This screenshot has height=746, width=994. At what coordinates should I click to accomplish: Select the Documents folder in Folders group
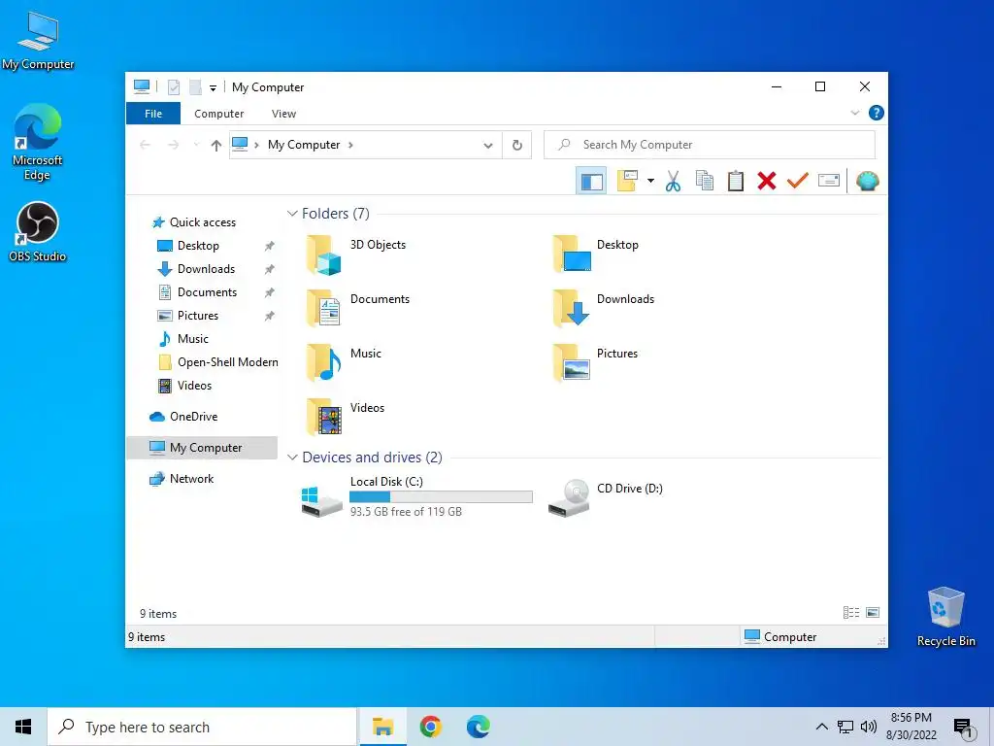[357, 308]
